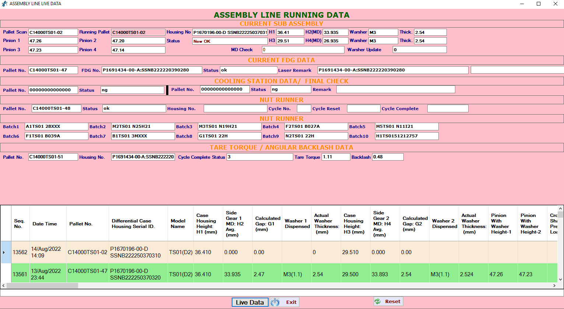Click the Batch1 field A1TS01 2BXXX
This screenshot has height=309, width=564.
pos(56,127)
